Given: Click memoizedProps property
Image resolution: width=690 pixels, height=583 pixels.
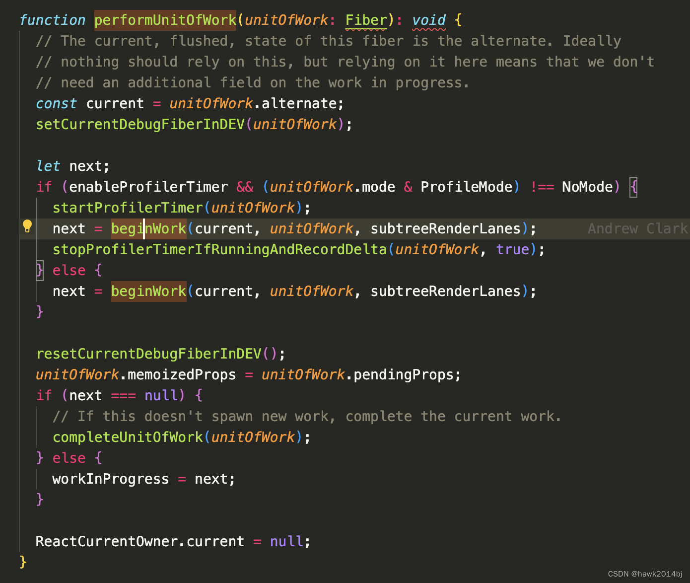Looking at the screenshot, I should pos(182,374).
